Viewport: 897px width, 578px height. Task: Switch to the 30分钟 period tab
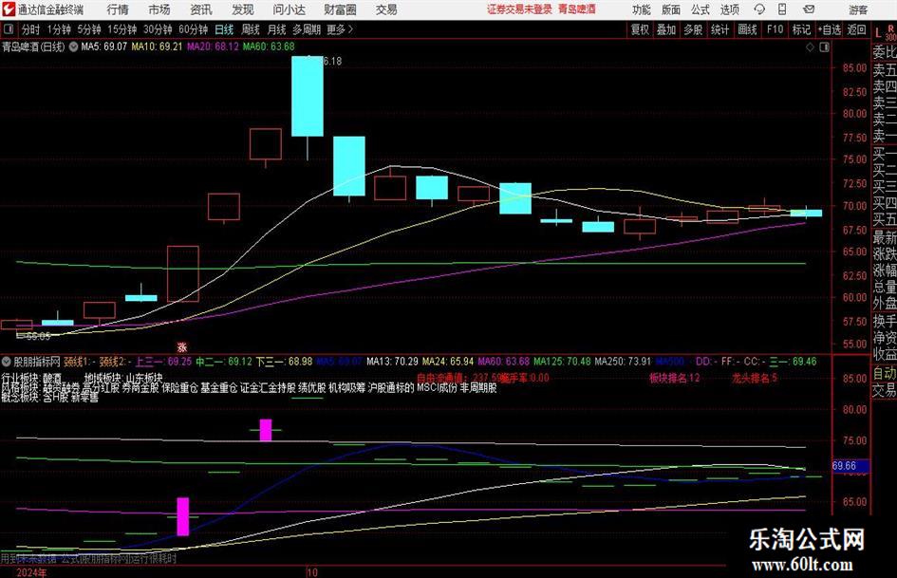pyautogui.click(x=158, y=29)
